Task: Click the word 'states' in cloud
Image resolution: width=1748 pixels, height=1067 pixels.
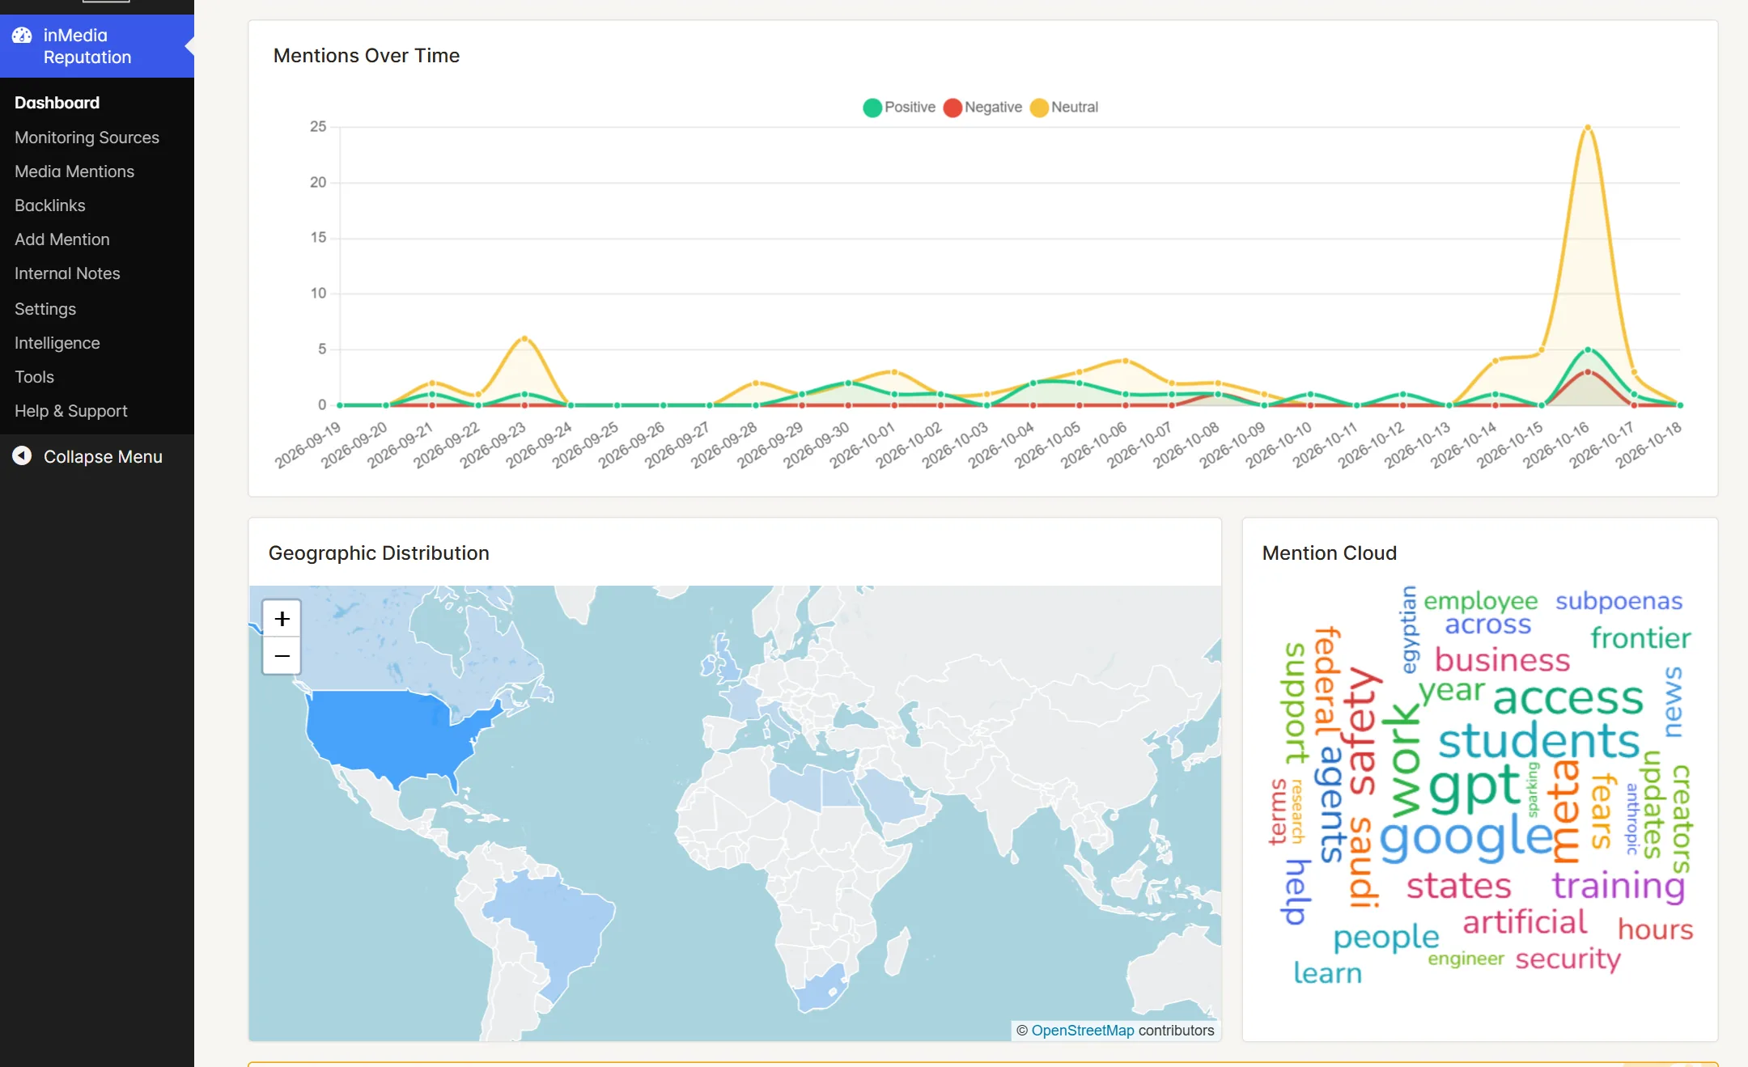Action: click(x=1458, y=886)
